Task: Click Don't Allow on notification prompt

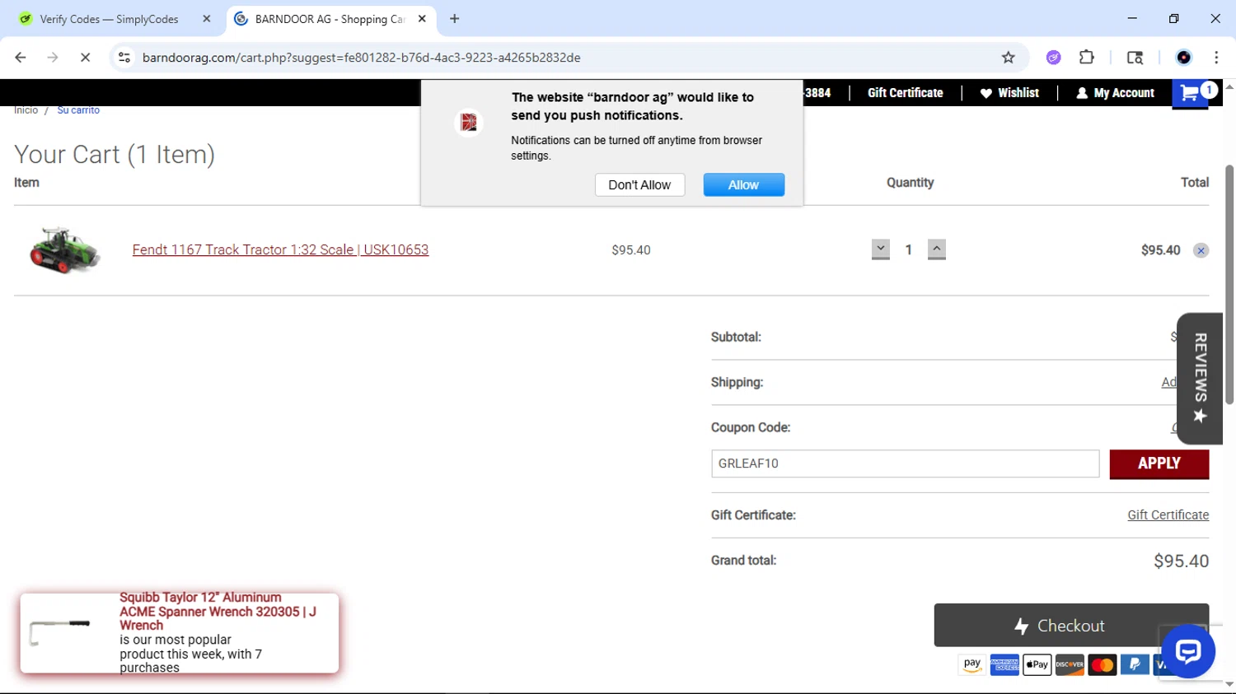Action: point(639,185)
